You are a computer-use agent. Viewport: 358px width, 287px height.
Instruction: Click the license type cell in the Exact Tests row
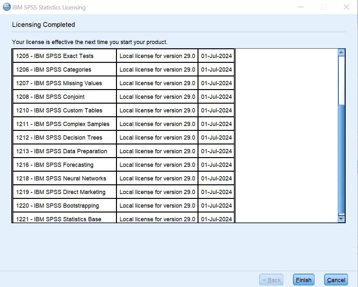tap(157, 56)
